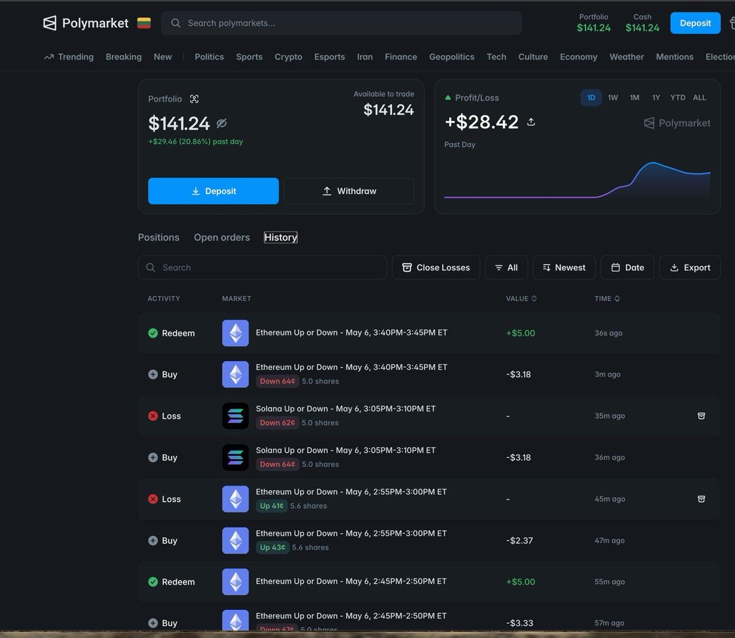735x638 pixels.
Task: Select the ALL profit/loss range
Action: (x=699, y=98)
